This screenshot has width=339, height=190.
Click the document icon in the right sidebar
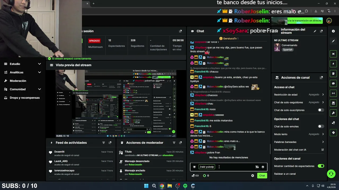coord(333,73)
